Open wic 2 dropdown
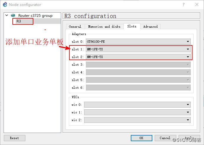This screenshot has width=204, height=145. 137,120
